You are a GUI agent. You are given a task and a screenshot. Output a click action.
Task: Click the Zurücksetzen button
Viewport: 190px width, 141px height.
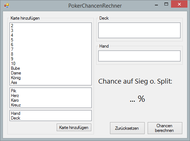[127, 128]
